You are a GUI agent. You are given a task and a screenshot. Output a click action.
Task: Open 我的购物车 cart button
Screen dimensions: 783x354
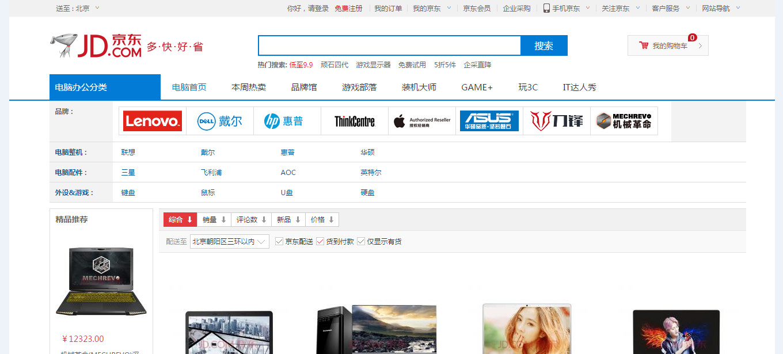668,45
